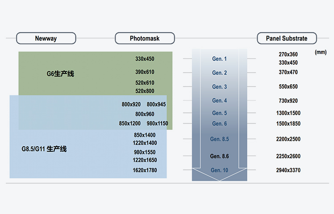Select Gen. 8.5 in the arrow
This screenshot has height=214, width=334.
219,139
